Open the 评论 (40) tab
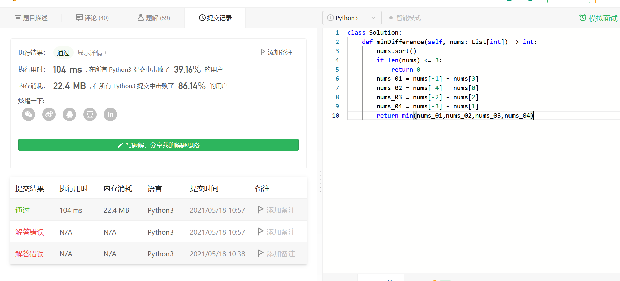620x281 pixels. pos(92,18)
